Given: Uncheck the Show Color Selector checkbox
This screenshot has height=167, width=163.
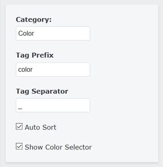Looking at the screenshot, I should click(x=19, y=146).
